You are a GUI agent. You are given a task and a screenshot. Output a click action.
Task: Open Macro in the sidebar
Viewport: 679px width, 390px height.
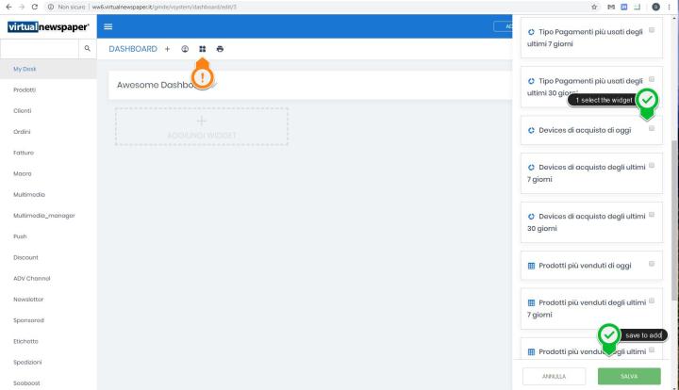coord(22,174)
